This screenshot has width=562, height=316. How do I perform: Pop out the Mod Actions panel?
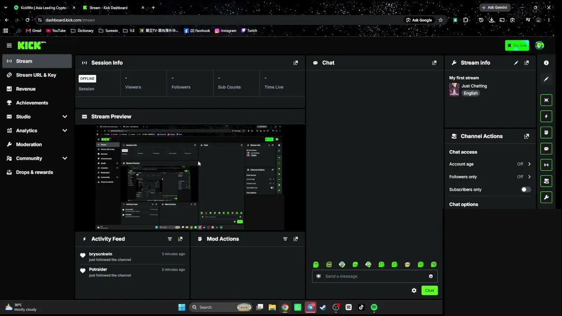pos(295,239)
